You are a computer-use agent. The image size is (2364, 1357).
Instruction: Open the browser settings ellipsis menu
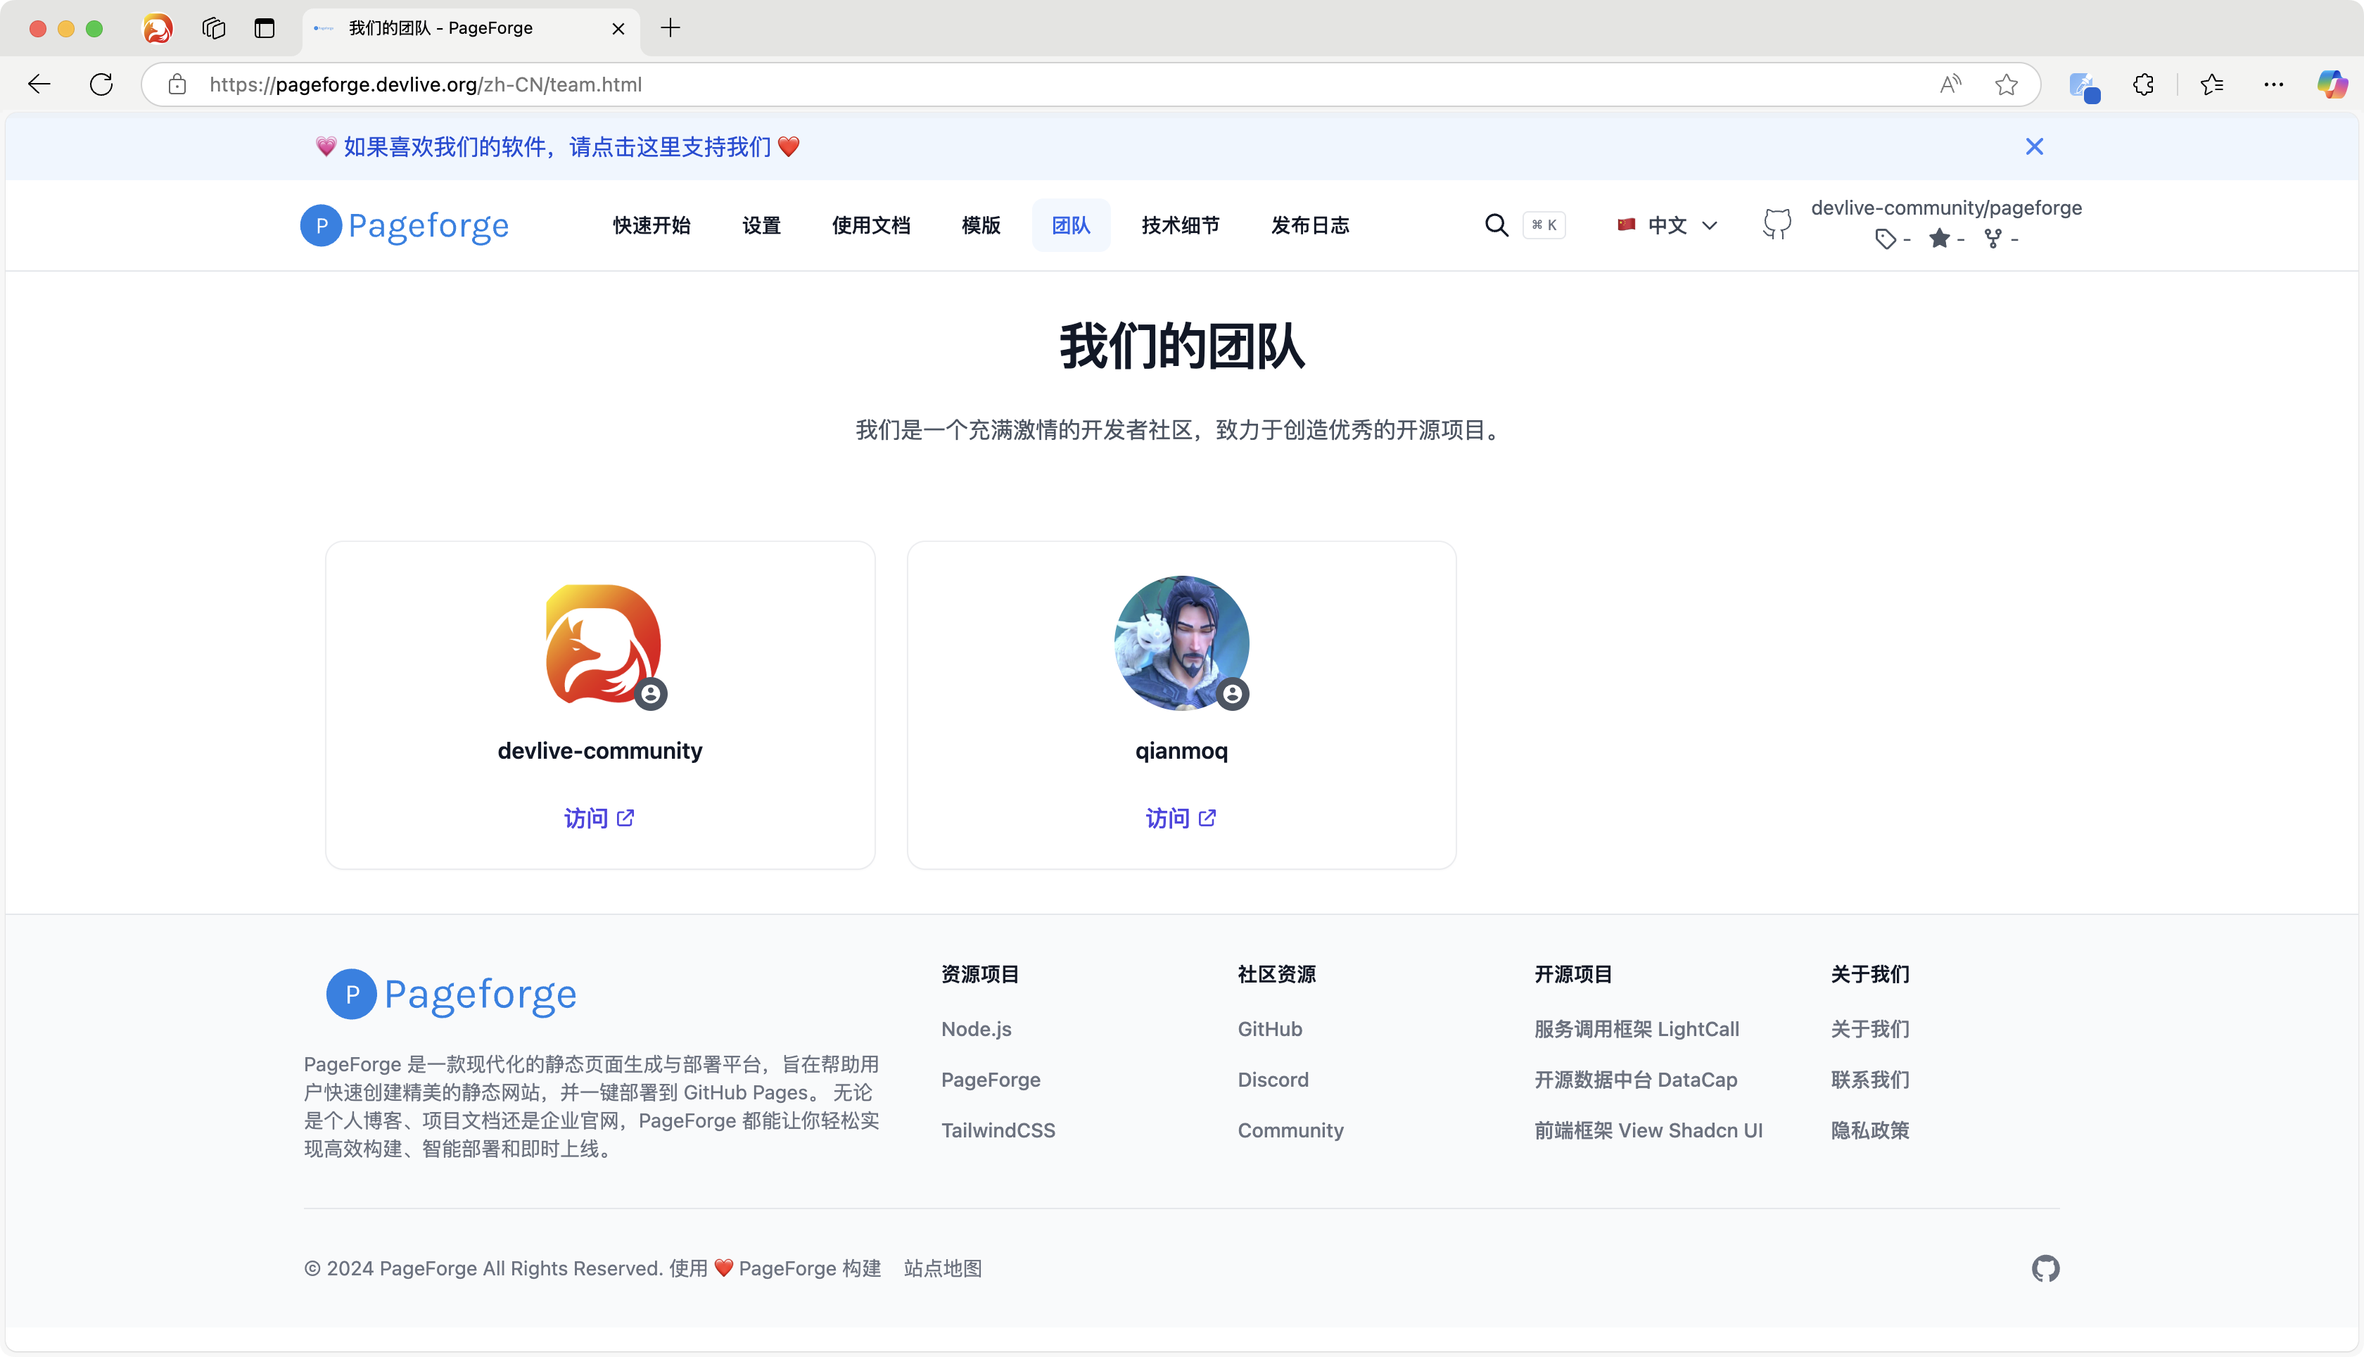click(2274, 84)
